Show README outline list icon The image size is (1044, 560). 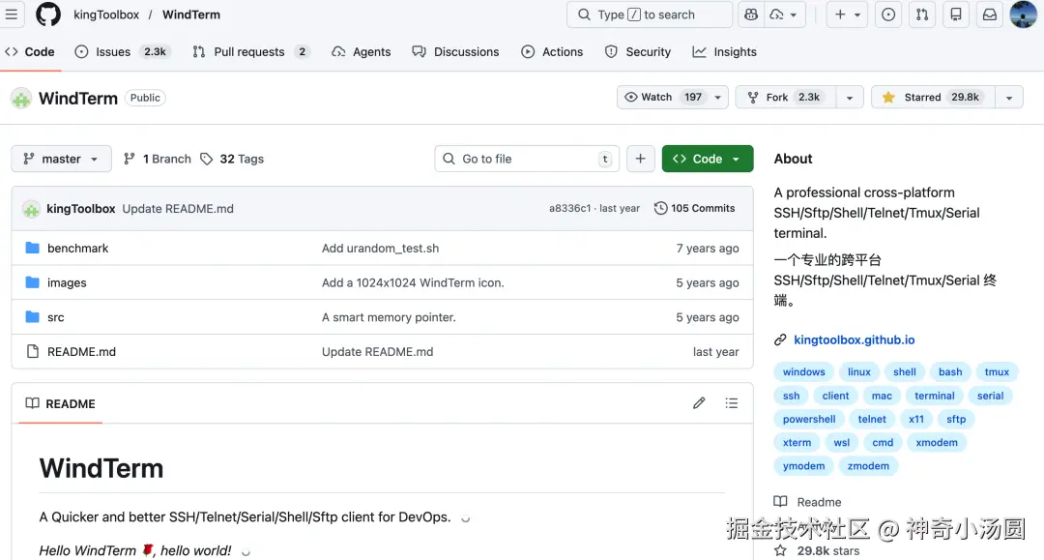click(x=732, y=403)
